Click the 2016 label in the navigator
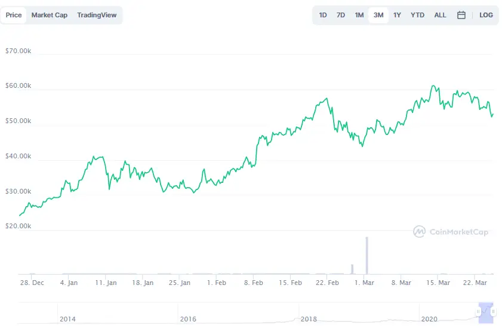Viewport: 502px width, 331px height. tap(188, 319)
